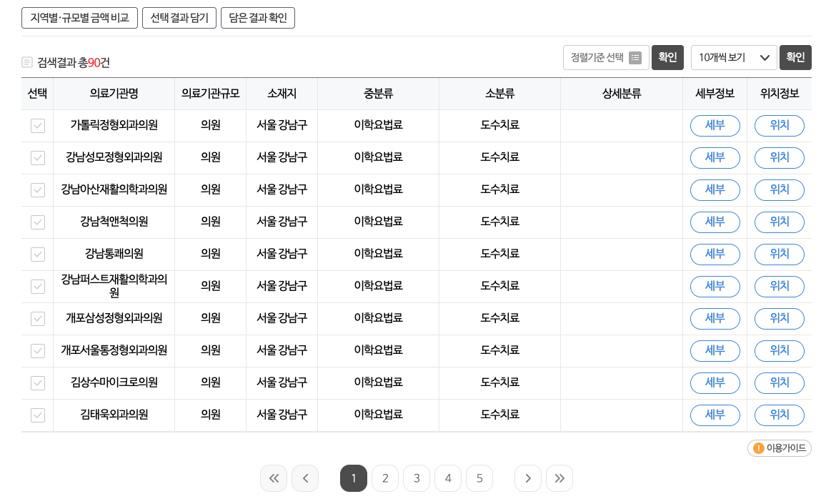Click the next-page arrow icon
The height and width of the screenshot is (499, 831).
click(x=528, y=478)
